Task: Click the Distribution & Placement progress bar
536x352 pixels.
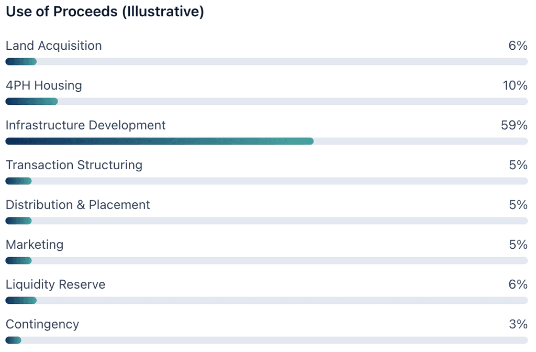Action: 266,221
